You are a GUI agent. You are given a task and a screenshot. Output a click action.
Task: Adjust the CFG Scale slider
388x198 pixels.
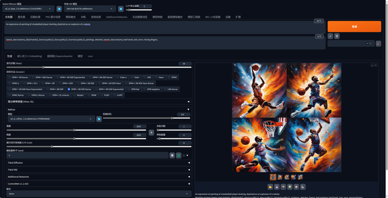click(52, 146)
